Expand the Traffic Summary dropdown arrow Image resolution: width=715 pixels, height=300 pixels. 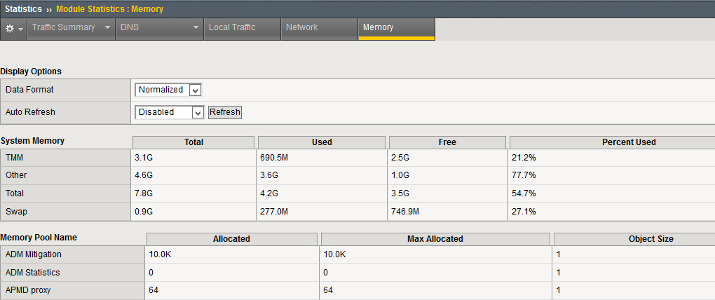(107, 28)
